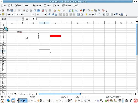This screenshot has width=138, height=103.
Task: Click the Increase Indent icon
Action: tap(107, 15)
